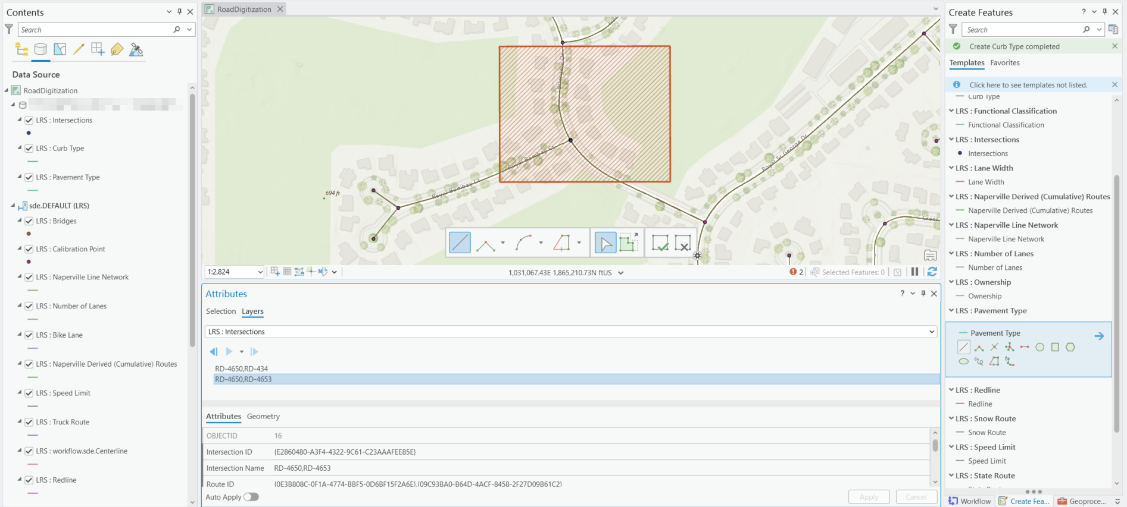1127x507 pixels.
Task: Cancel sketch with X on map toolbar
Action: [683, 243]
